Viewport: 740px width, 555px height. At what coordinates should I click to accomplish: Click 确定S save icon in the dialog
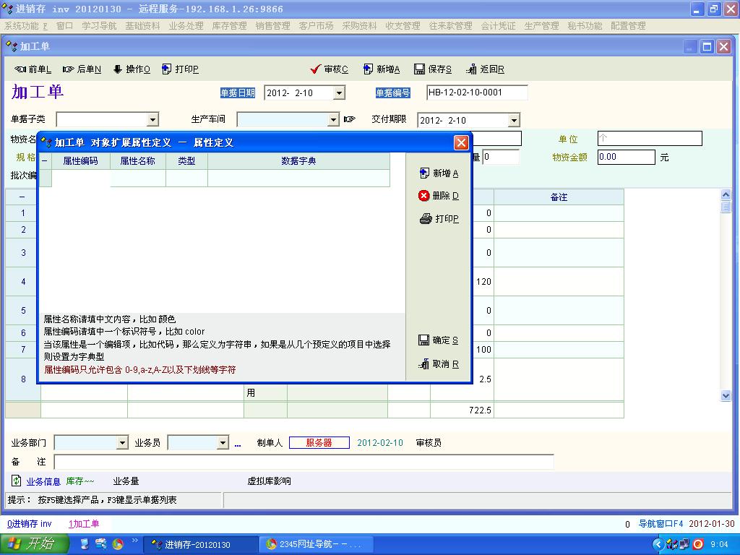(x=424, y=340)
